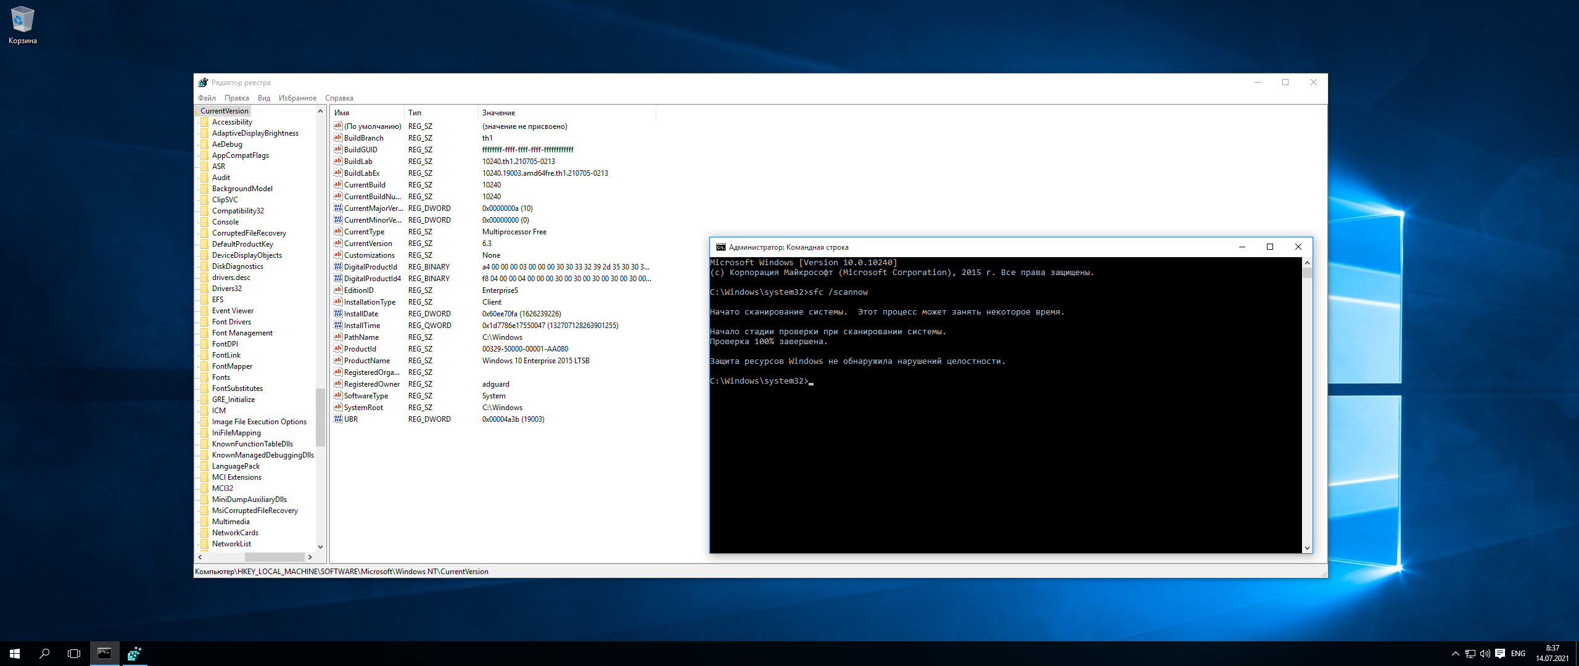Select AppCompatFlags key in tree
Screen dimensions: 1579x666
point(241,155)
